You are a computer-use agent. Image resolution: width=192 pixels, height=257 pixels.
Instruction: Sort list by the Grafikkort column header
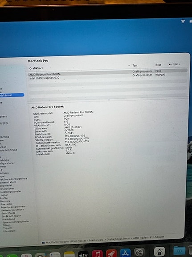tap(36, 68)
